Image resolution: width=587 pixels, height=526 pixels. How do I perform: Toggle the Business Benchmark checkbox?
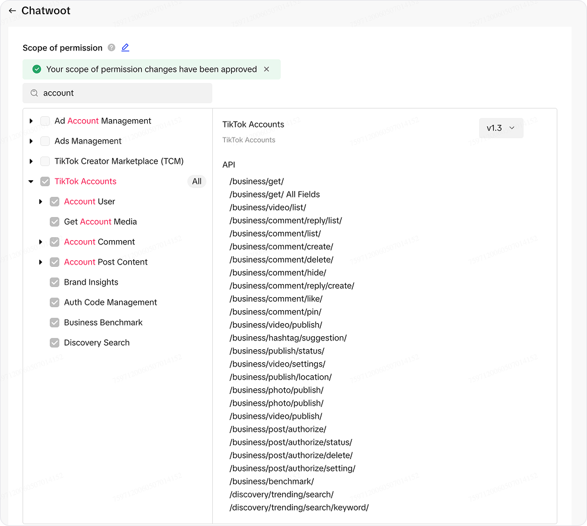[x=55, y=323]
